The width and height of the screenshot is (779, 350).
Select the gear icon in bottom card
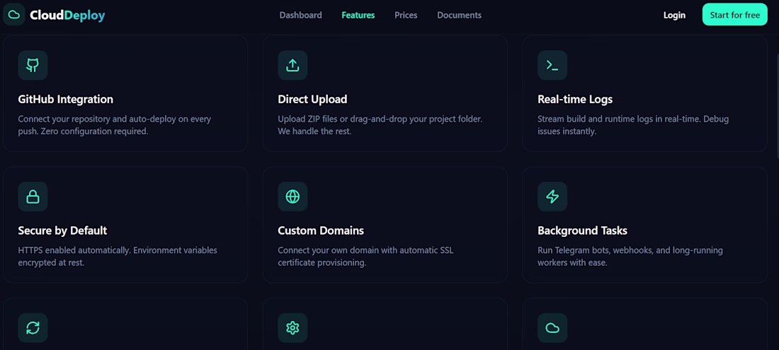(292, 327)
